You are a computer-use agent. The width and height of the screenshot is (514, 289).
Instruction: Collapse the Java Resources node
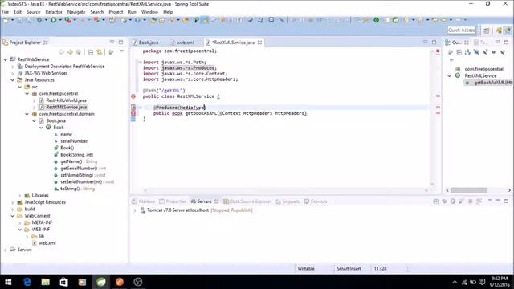pyautogui.click(x=13, y=80)
